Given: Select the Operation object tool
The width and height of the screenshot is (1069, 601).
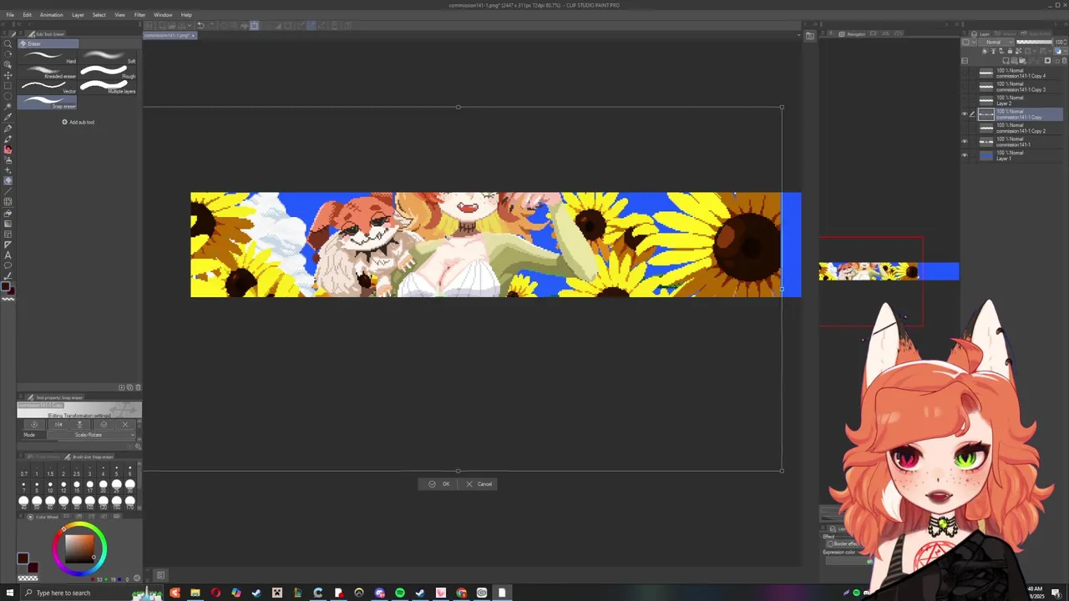Looking at the screenshot, I should point(8,64).
